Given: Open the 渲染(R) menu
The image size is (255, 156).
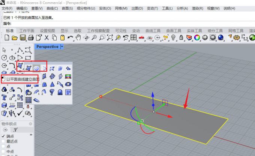Looking at the screenshot, I should (x=197, y=9).
